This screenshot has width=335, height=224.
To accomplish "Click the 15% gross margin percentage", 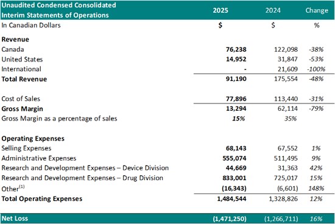I will pos(238,119).
